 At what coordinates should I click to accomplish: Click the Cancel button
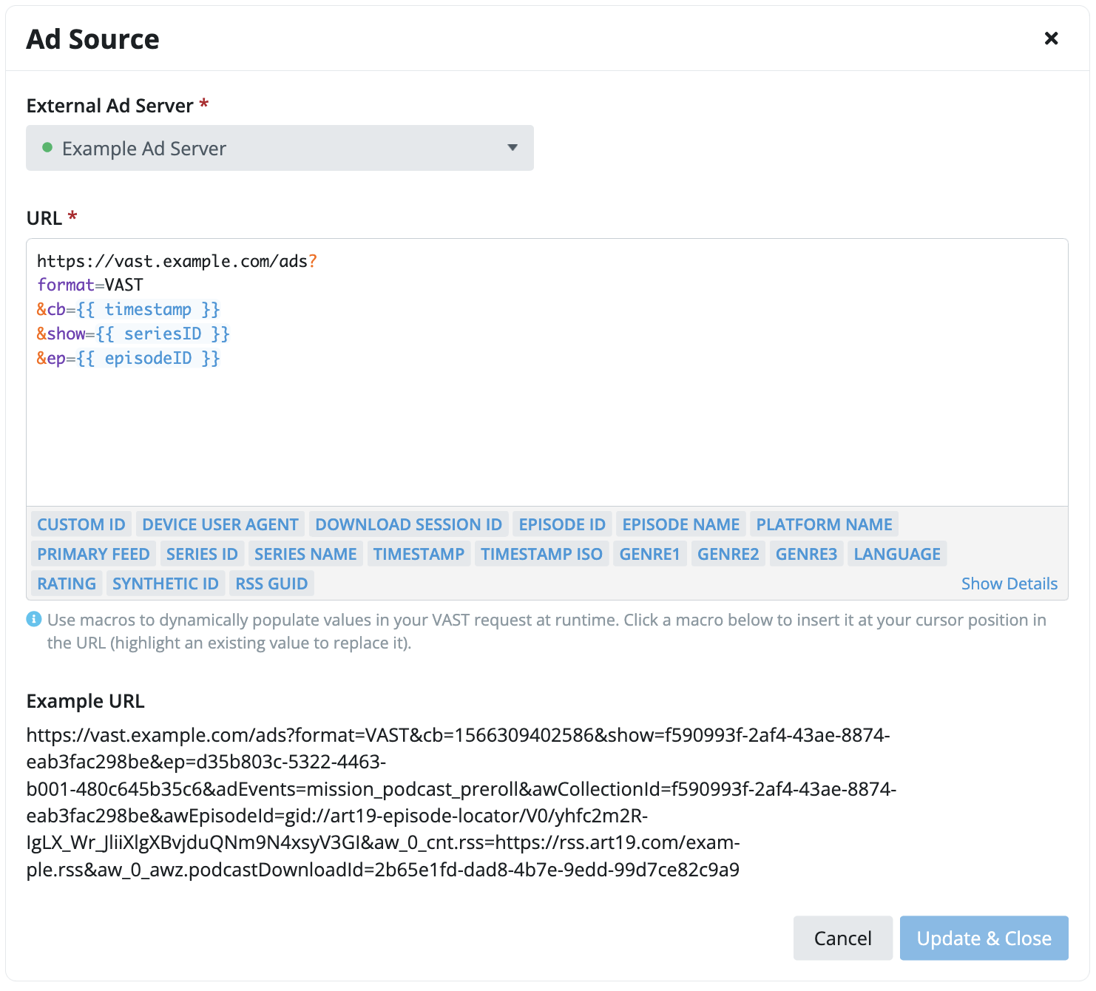[x=843, y=938]
